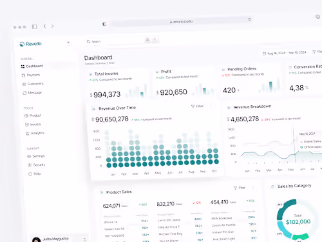Go back with the browser arrow
Screen dimensions: 322x242
[44, 26]
